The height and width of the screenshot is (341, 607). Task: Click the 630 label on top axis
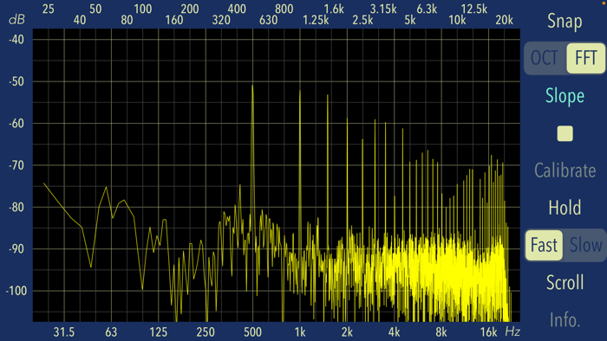tap(268, 20)
